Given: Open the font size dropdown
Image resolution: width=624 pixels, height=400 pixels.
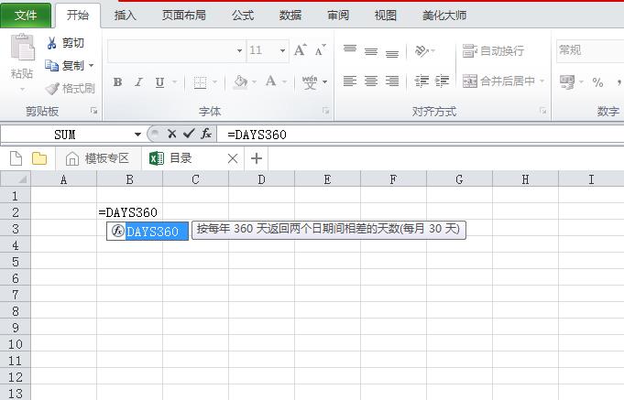Looking at the screenshot, I should [x=282, y=51].
